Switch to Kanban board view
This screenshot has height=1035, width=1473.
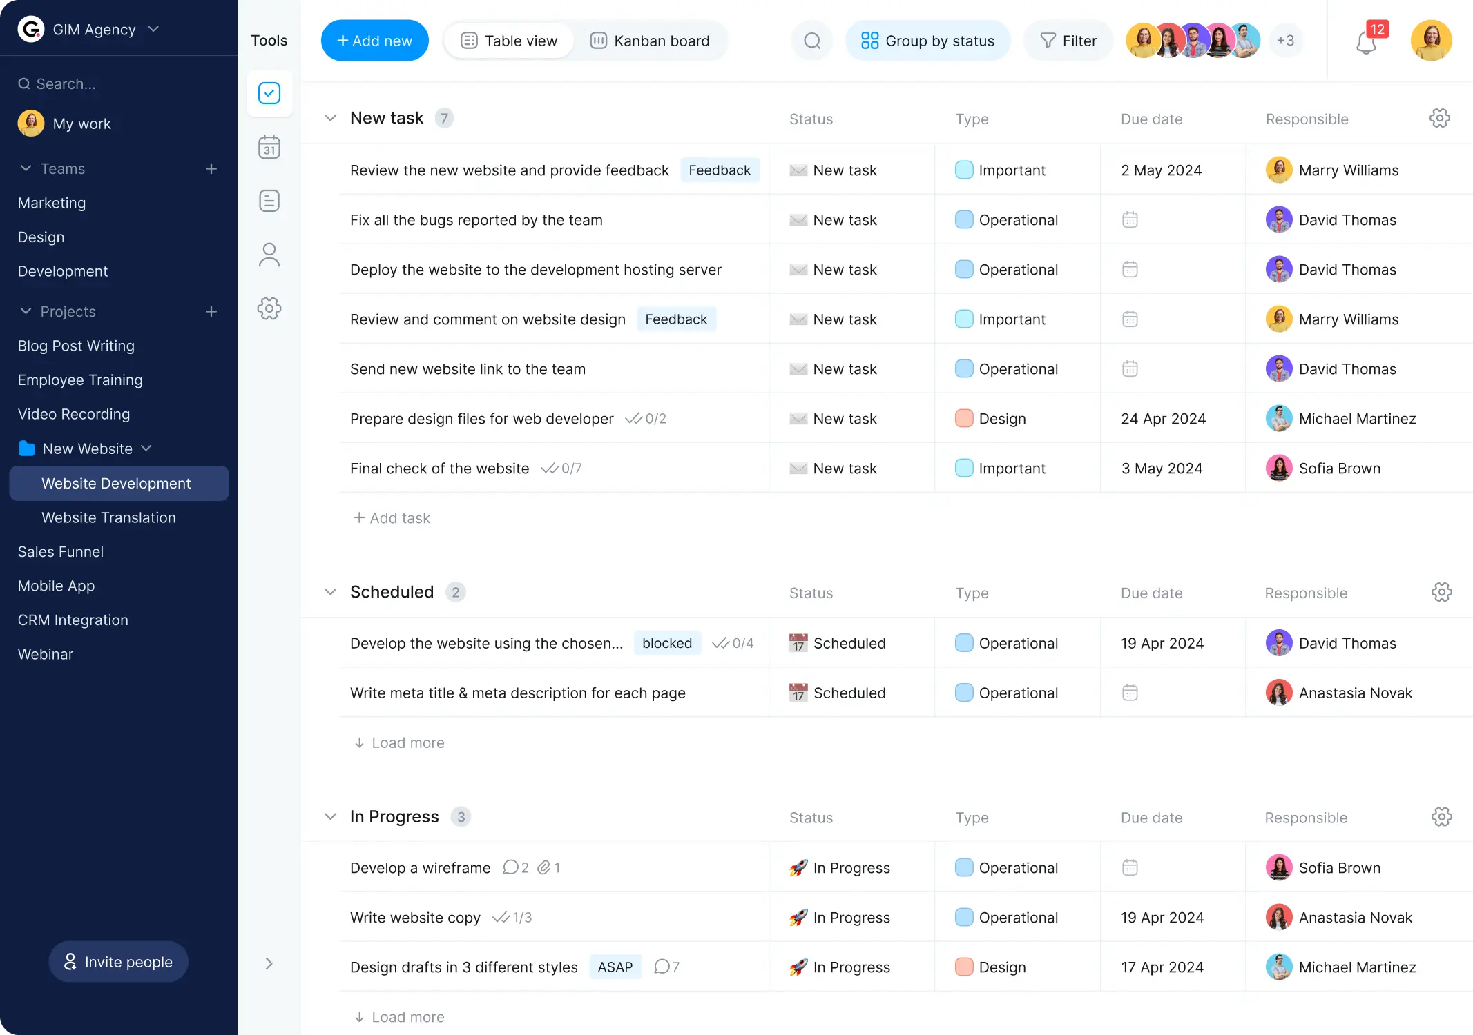pos(649,40)
